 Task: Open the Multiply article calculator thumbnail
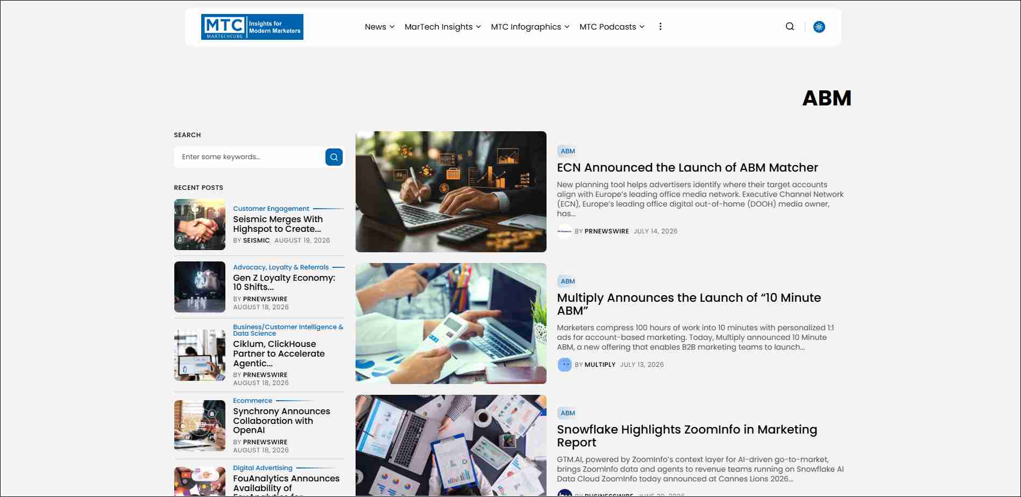coord(451,323)
